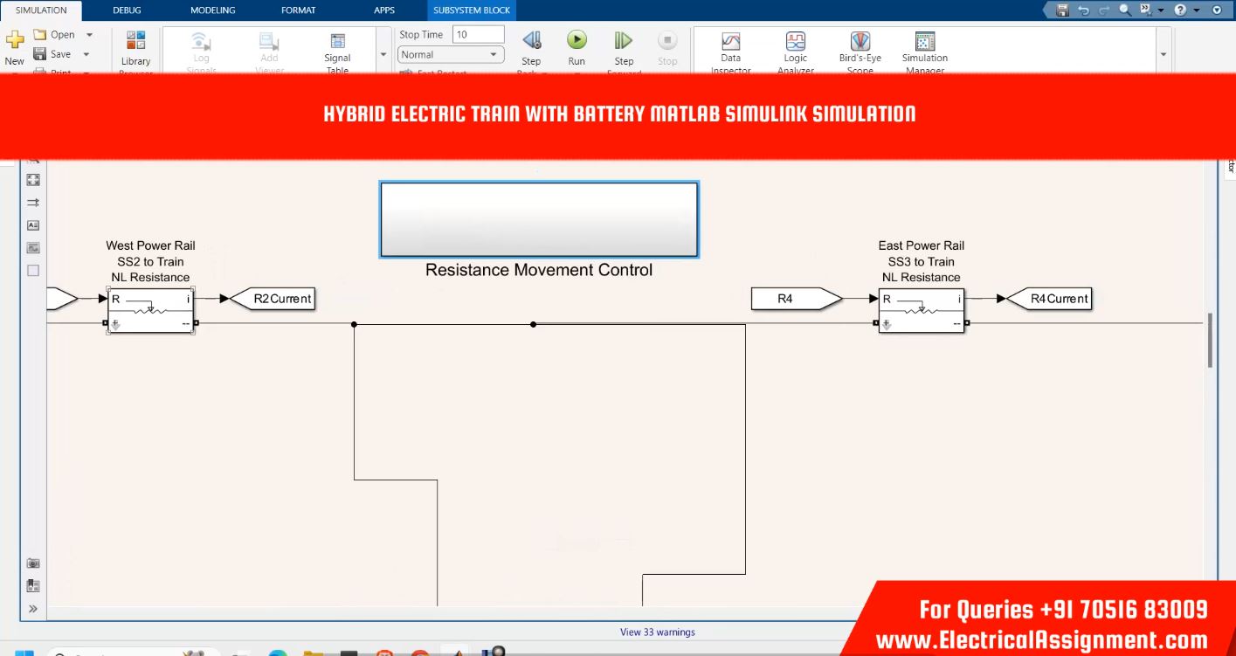
Task: Select the Area box tool in the palette
Action: coord(33,270)
